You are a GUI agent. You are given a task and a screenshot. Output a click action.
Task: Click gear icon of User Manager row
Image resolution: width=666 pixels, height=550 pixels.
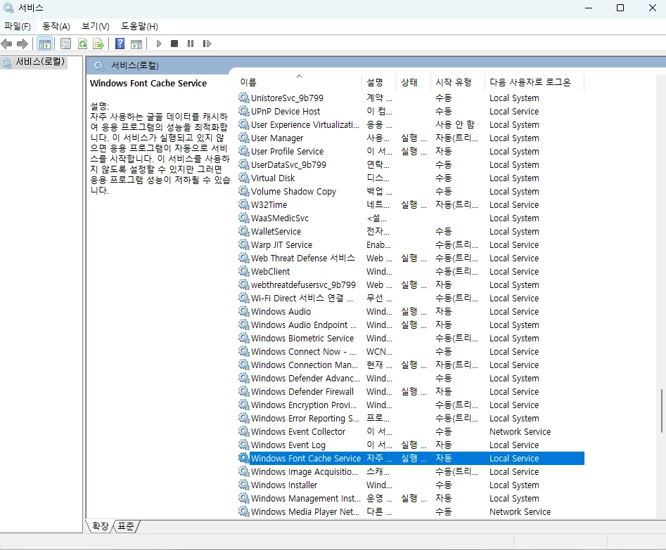coord(244,138)
